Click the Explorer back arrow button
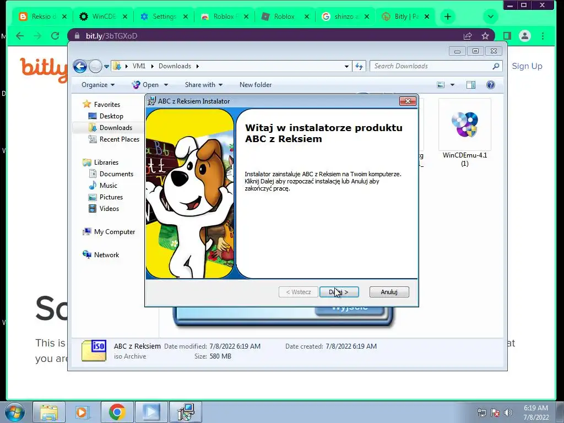The image size is (564, 423). [x=80, y=66]
